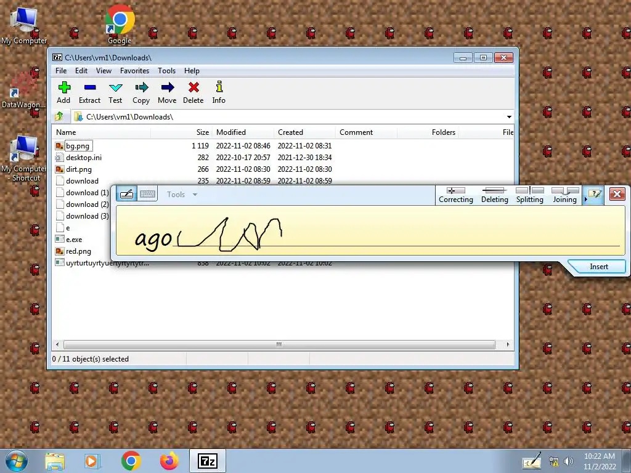Viewport: 631px width, 473px height.
Task: Show the Deleting gesture demo
Action: point(495,195)
